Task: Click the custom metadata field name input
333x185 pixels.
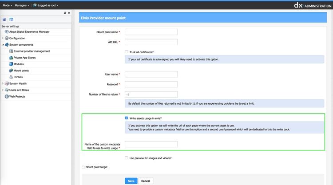Action: [151, 144]
